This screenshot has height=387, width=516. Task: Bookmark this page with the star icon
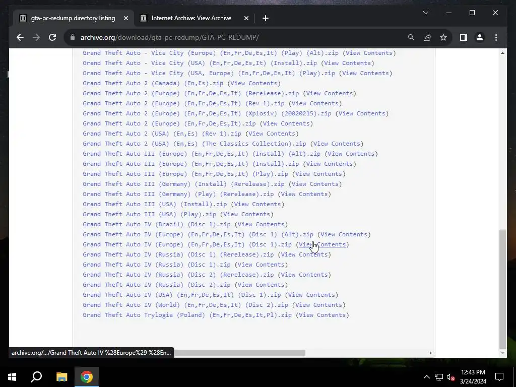point(443,37)
